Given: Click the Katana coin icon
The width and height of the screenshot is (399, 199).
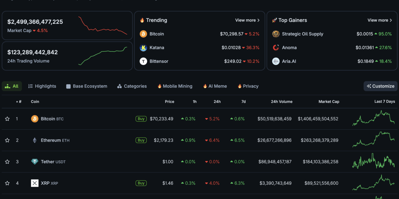Looking at the screenshot, I should 143,48.
